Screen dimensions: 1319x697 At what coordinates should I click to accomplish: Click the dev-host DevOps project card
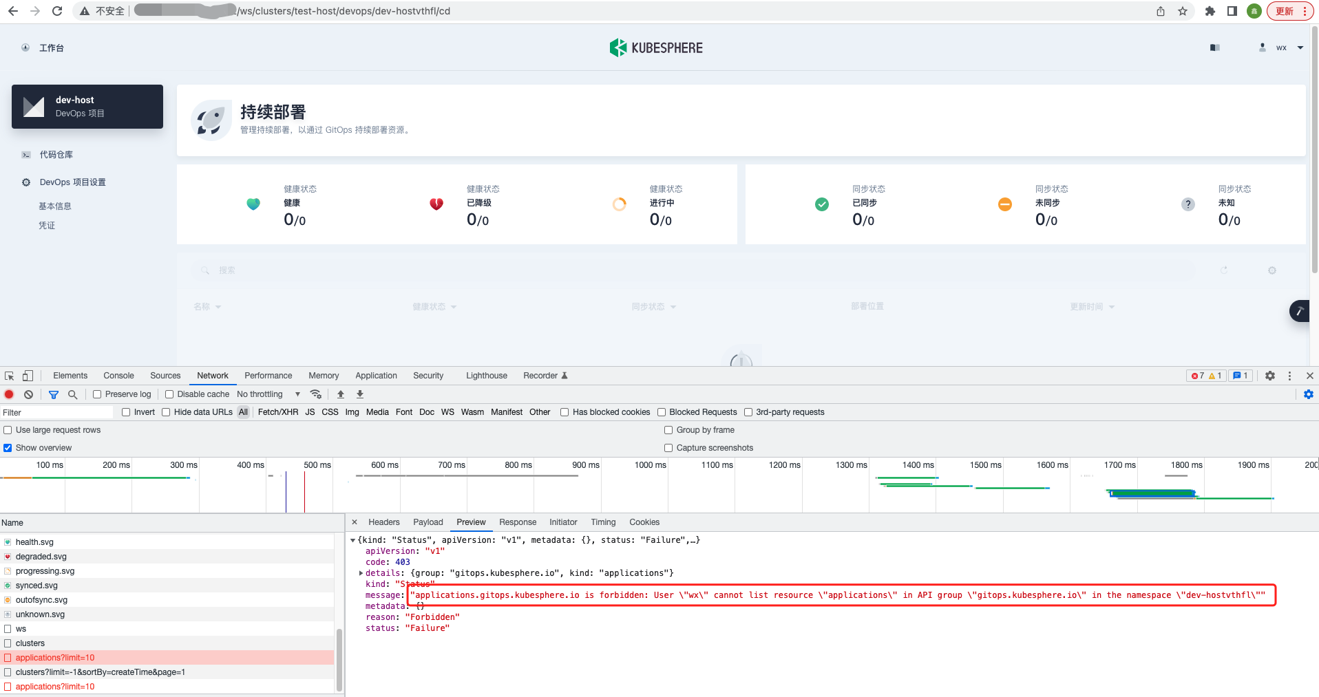[87, 107]
